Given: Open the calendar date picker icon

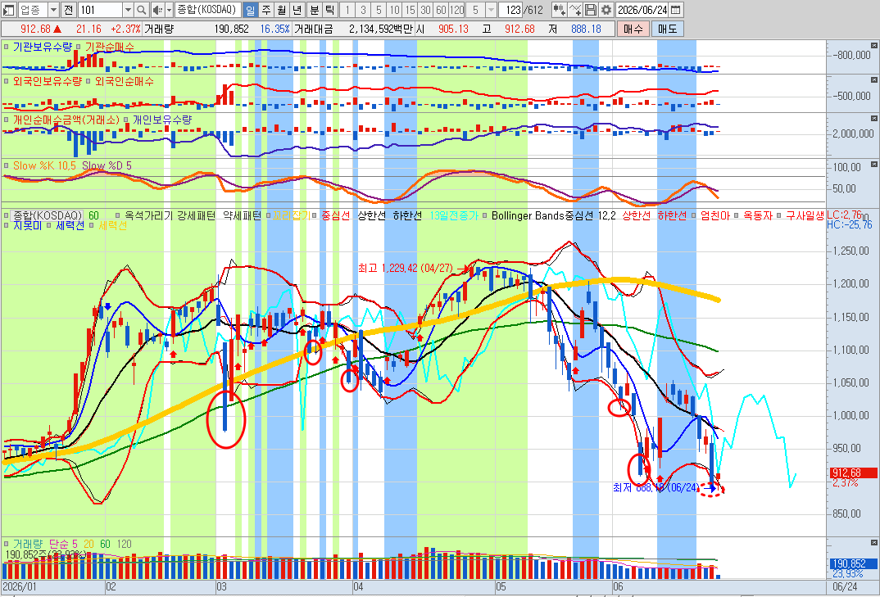Looking at the screenshot, I should pos(676,10).
